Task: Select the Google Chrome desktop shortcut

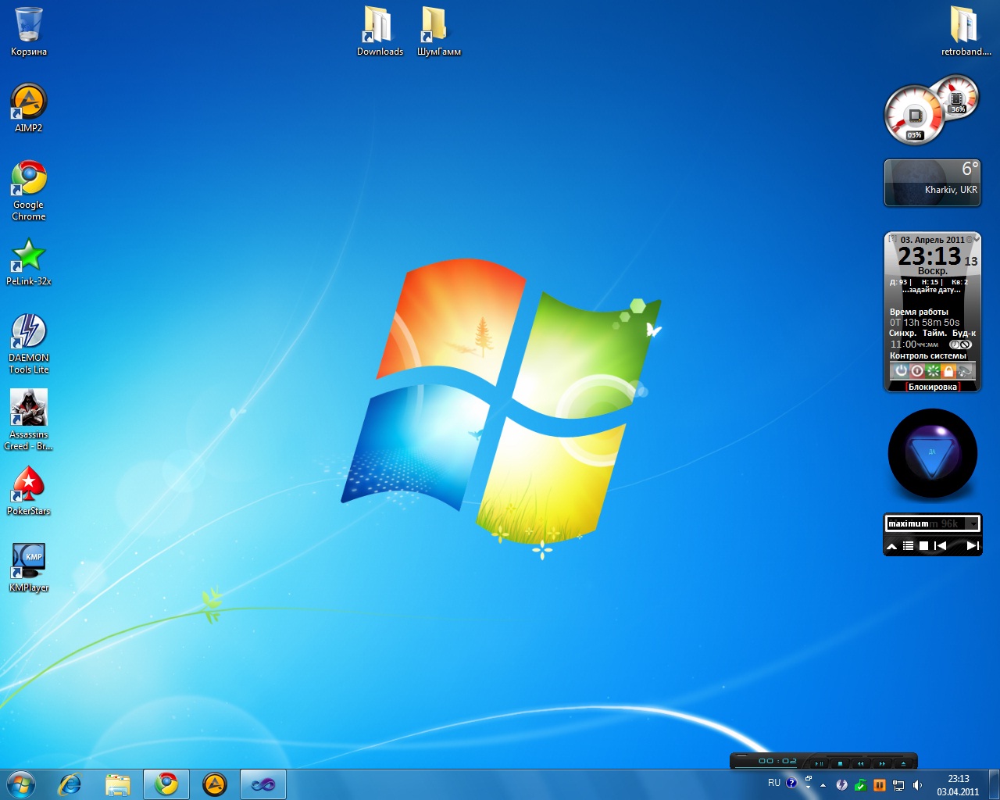Action: (x=29, y=191)
